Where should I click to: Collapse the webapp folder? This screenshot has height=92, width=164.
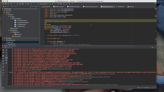[x=9, y=30]
